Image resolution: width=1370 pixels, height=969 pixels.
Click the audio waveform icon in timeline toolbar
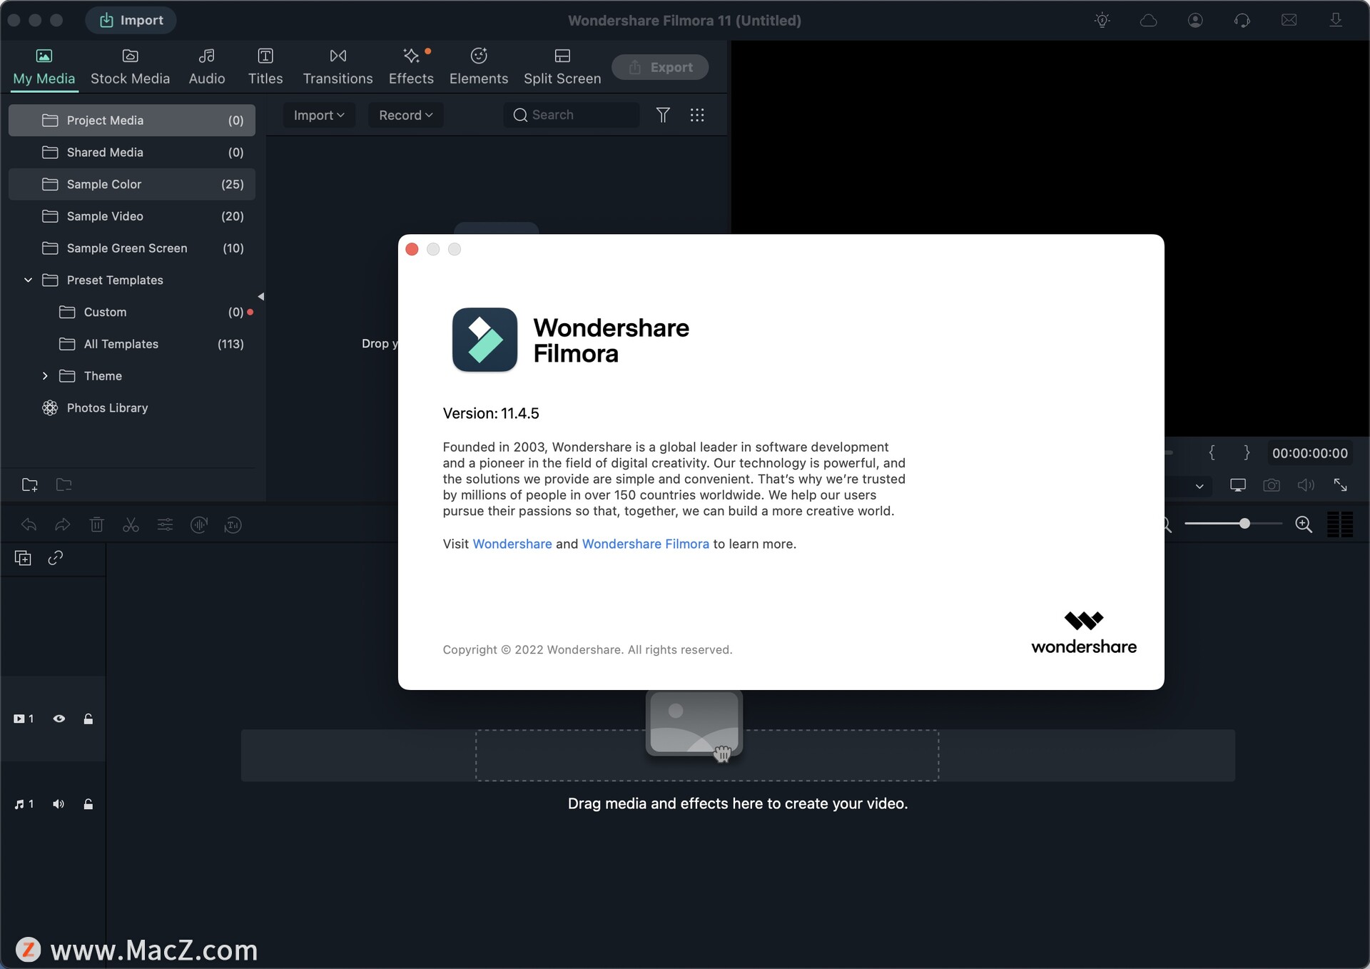click(x=199, y=525)
